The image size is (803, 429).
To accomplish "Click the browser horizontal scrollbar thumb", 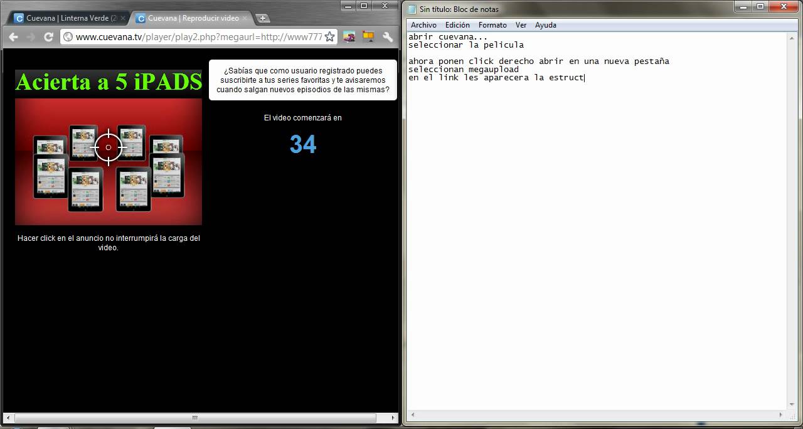I will coord(195,418).
